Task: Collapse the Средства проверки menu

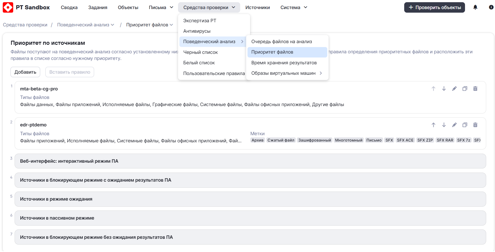Action: [209, 7]
